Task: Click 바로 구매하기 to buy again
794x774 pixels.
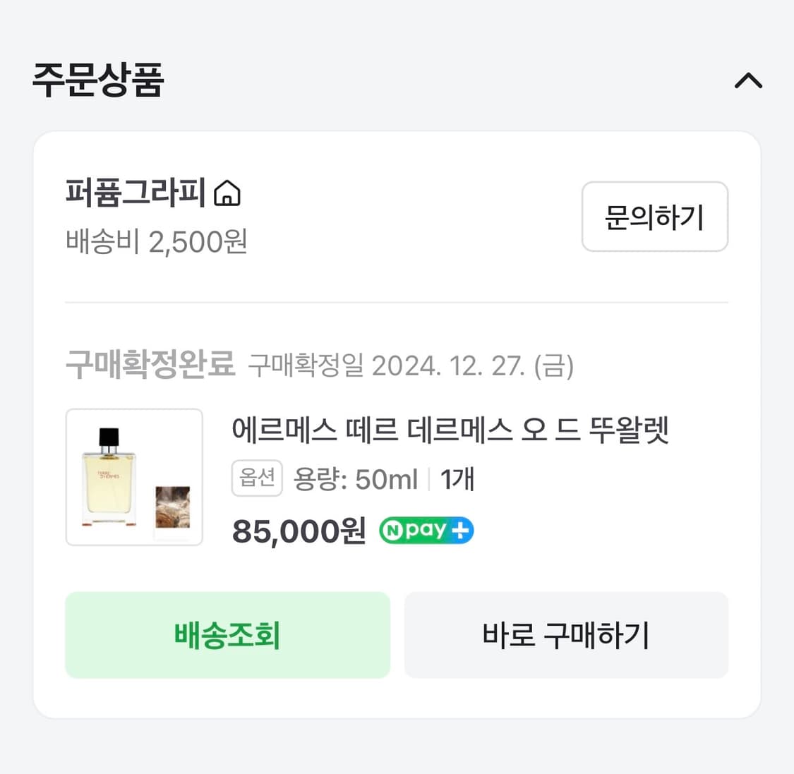Action: click(x=565, y=635)
